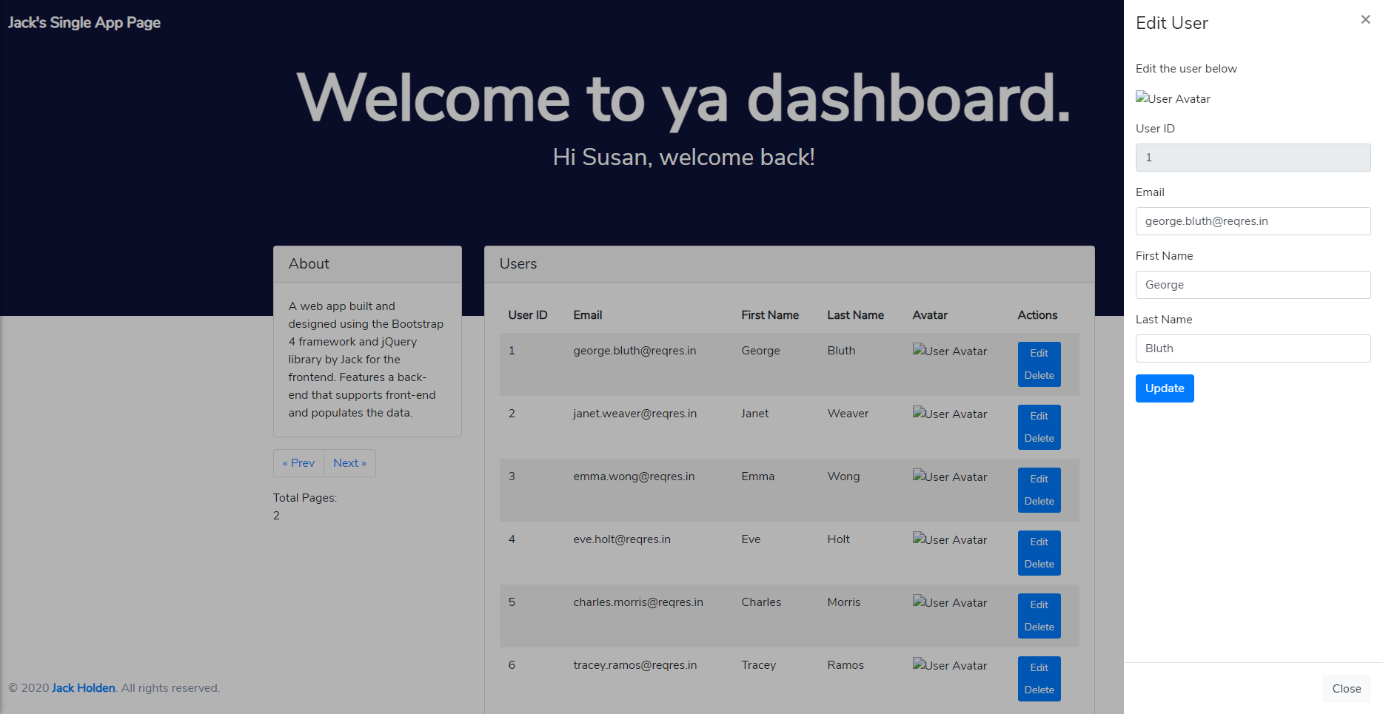Screen dimensions: 1383x714
Task: Edit the user Janet Weaver
Action: pos(1039,416)
